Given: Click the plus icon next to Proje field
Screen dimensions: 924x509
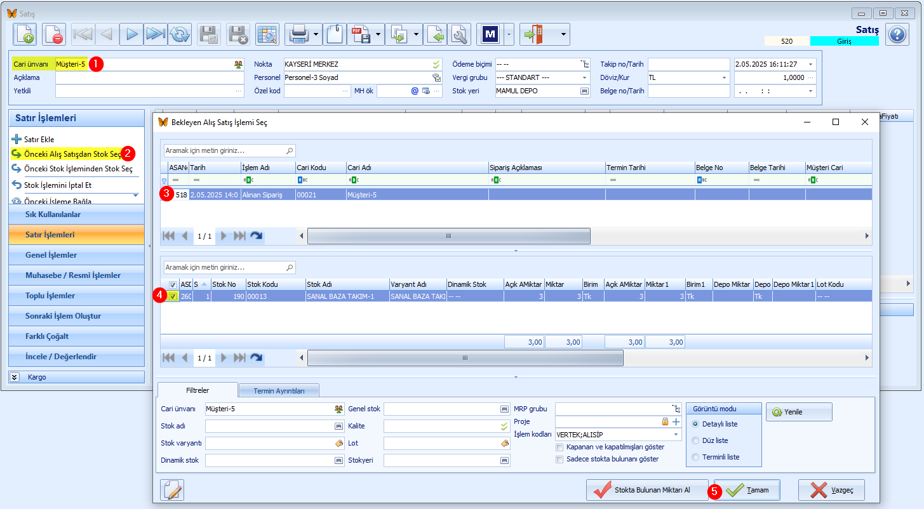Looking at the screenshot, I should point(676,421).
